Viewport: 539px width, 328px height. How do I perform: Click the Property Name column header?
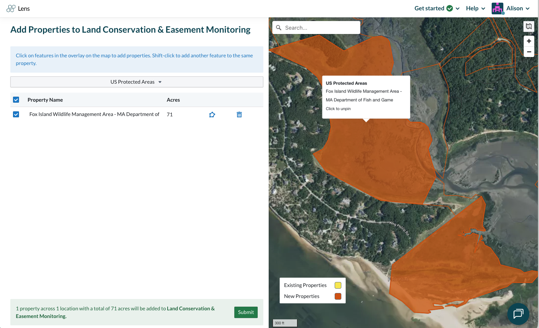45,100
